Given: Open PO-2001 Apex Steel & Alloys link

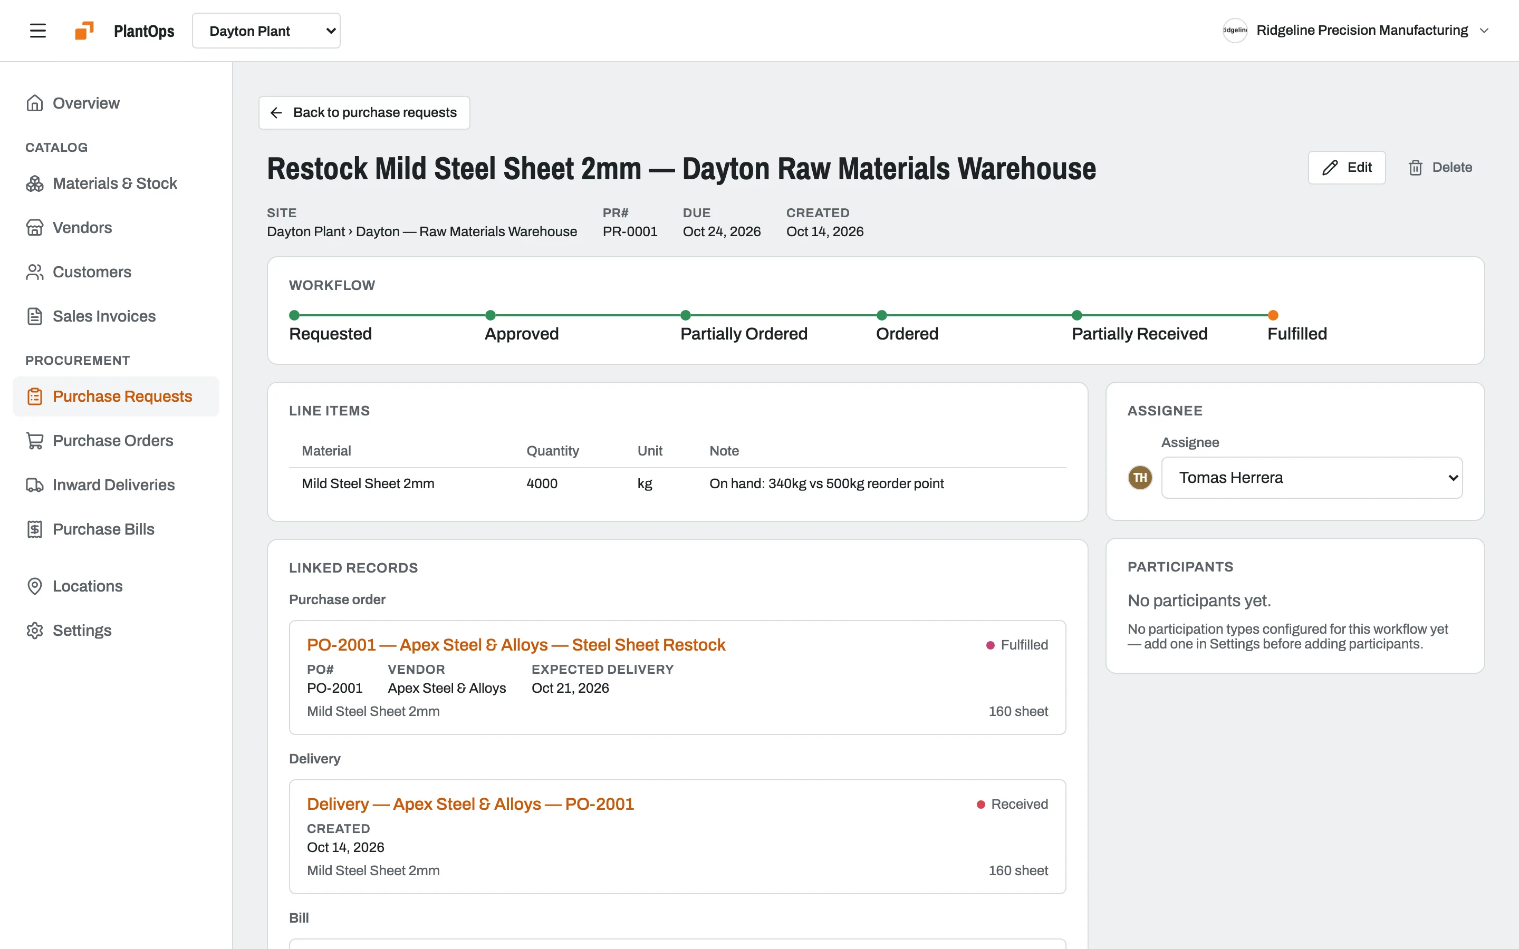Looking at the screenshot, I should 516,645.
